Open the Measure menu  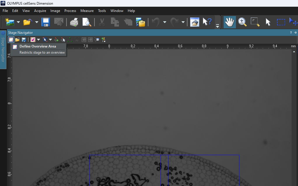(x=87, y=11)
